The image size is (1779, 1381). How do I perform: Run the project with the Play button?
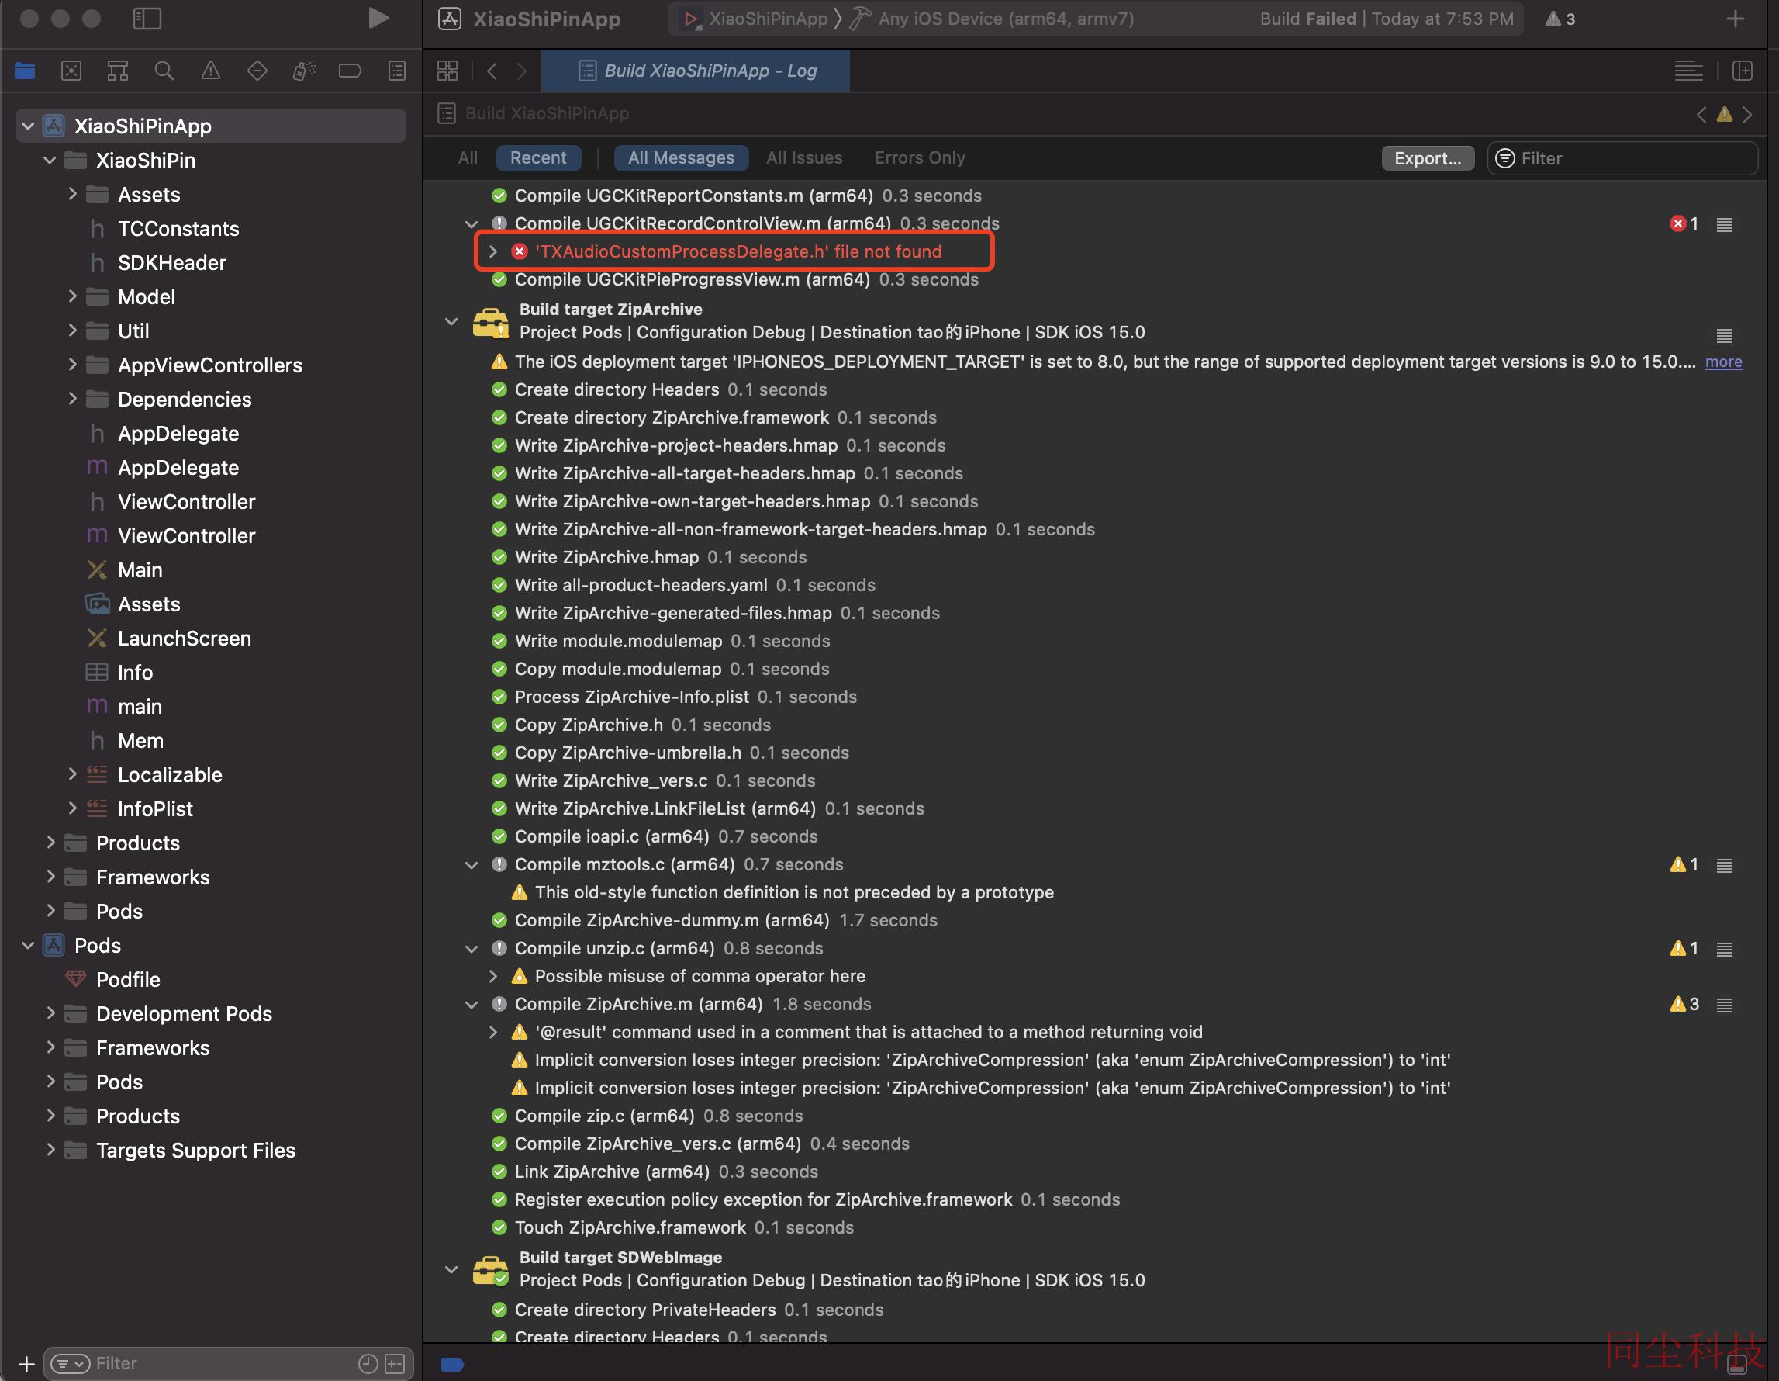tap(378, 18)
